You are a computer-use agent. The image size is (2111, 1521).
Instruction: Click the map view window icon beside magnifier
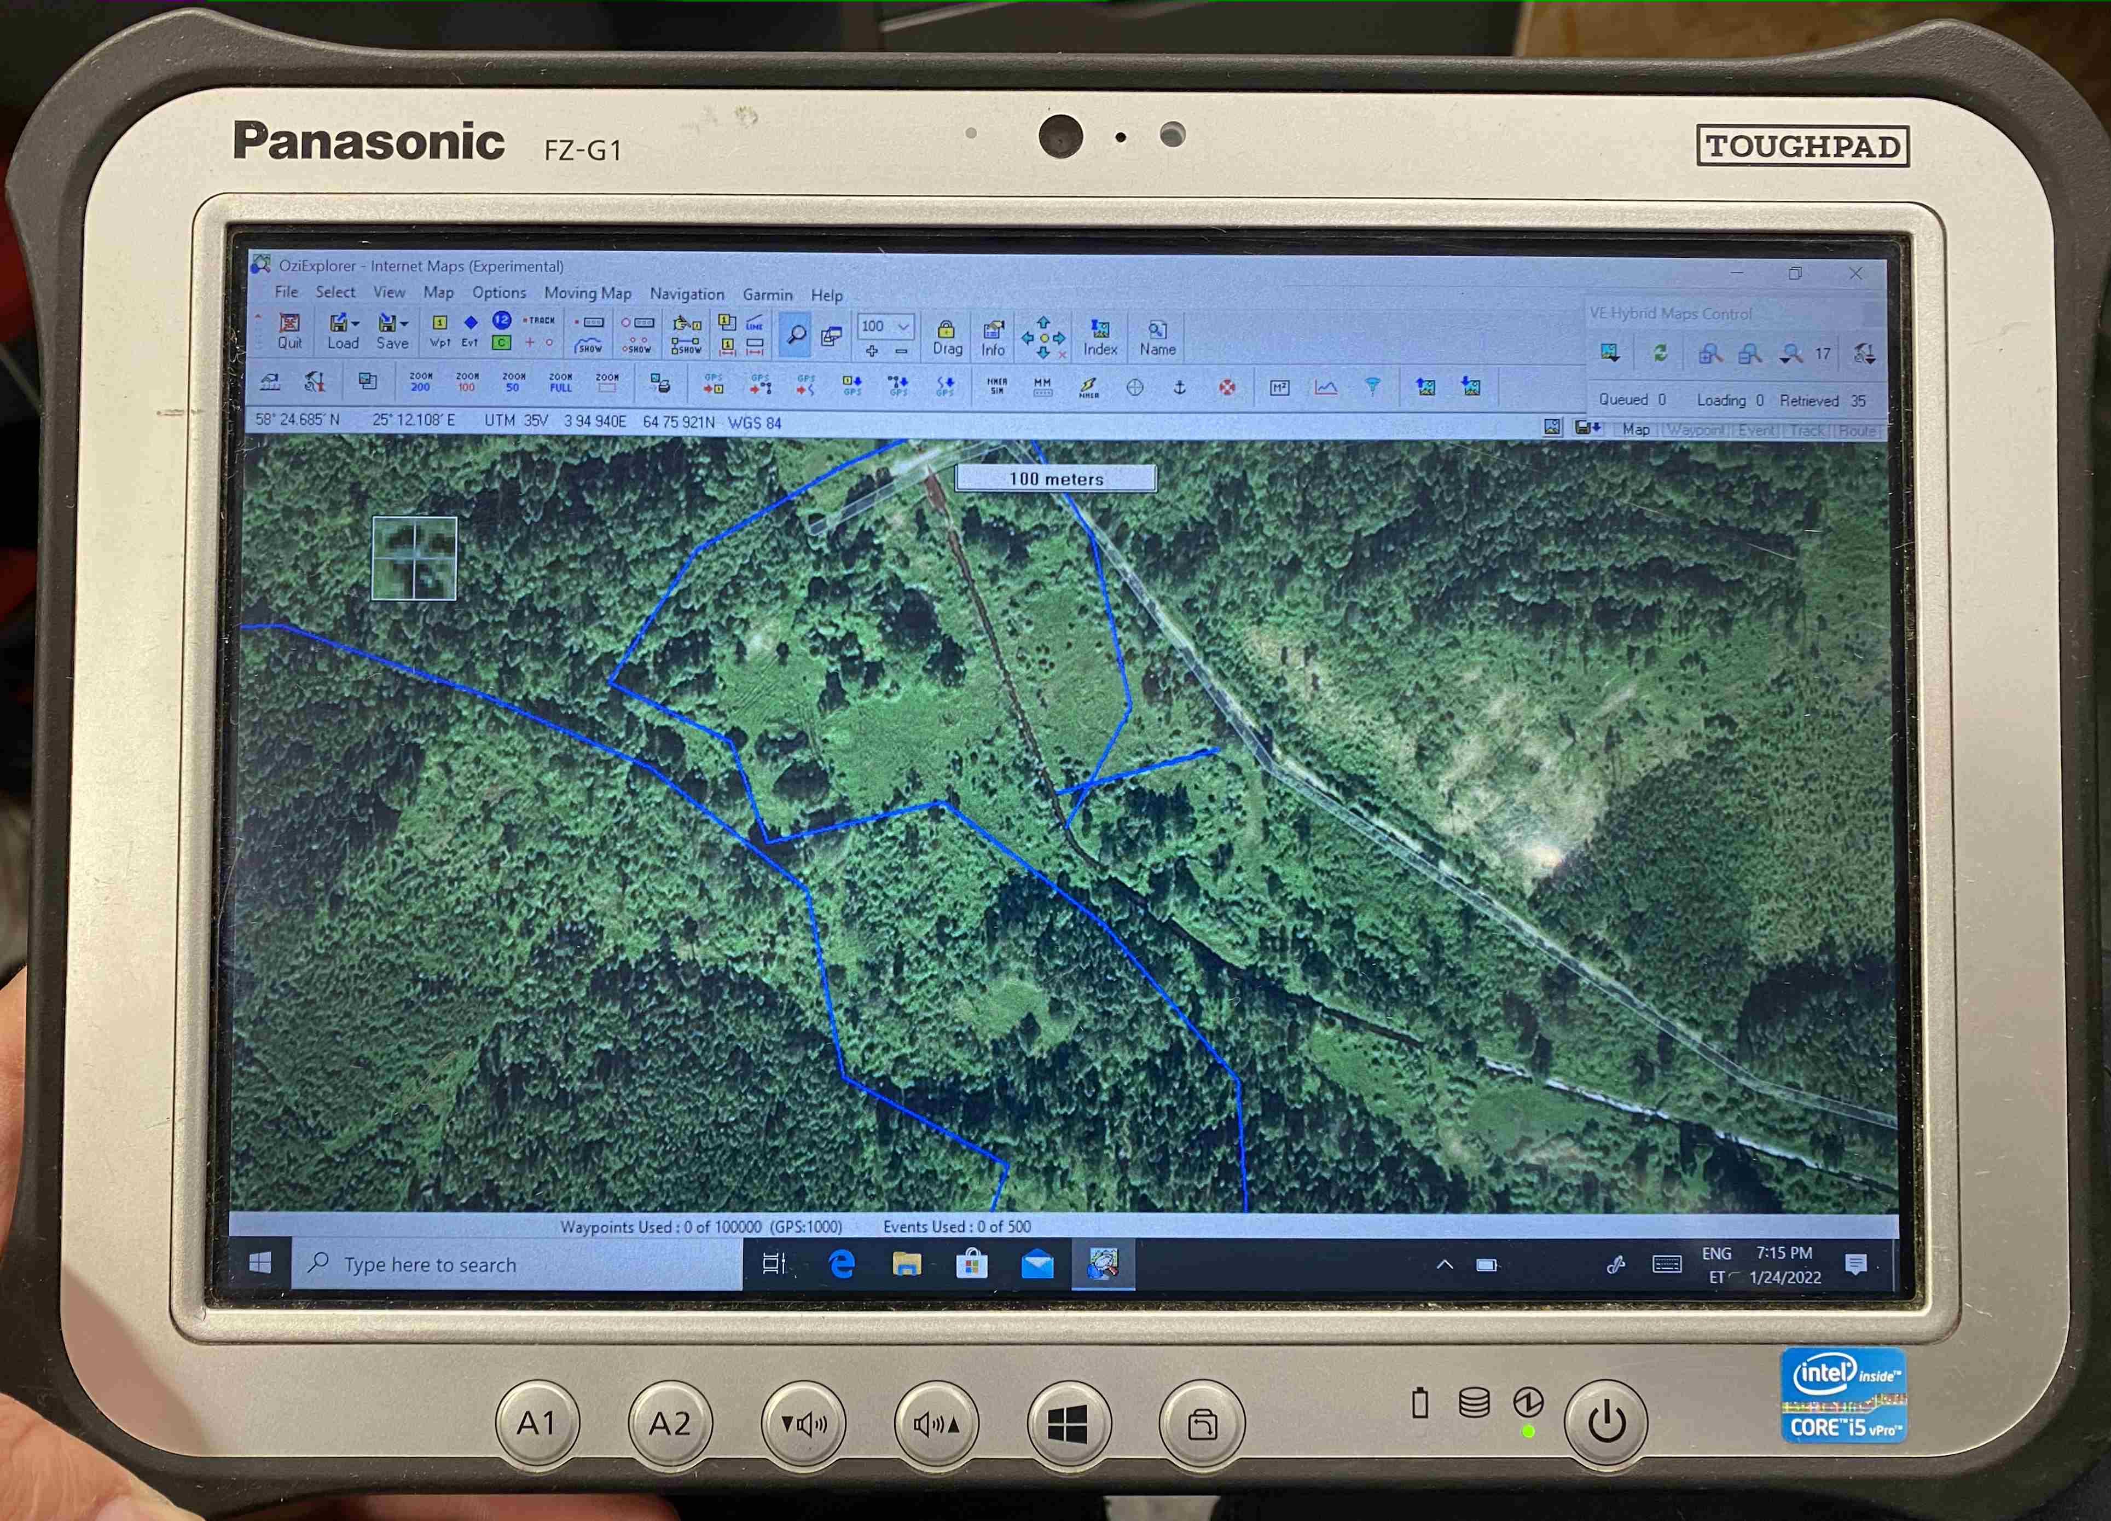click(x=831, y=336)
